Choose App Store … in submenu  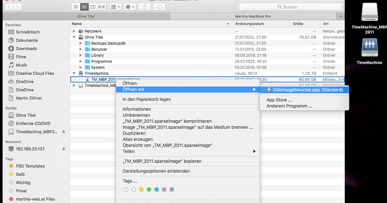(304, 100)
